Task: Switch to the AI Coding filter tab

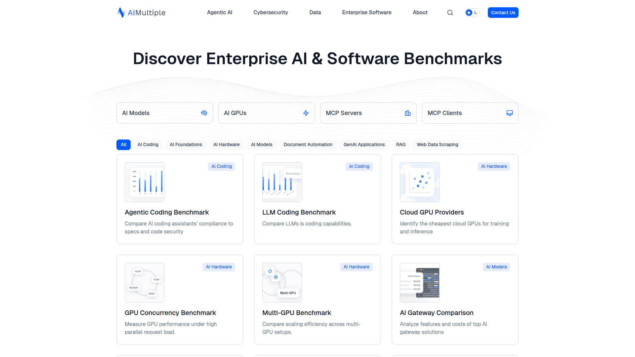Action: point(148,144)
